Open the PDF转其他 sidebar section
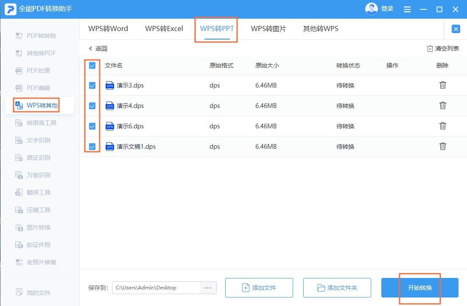The width and height of the screenshot is (467, 306). click(x=36, y=36)
